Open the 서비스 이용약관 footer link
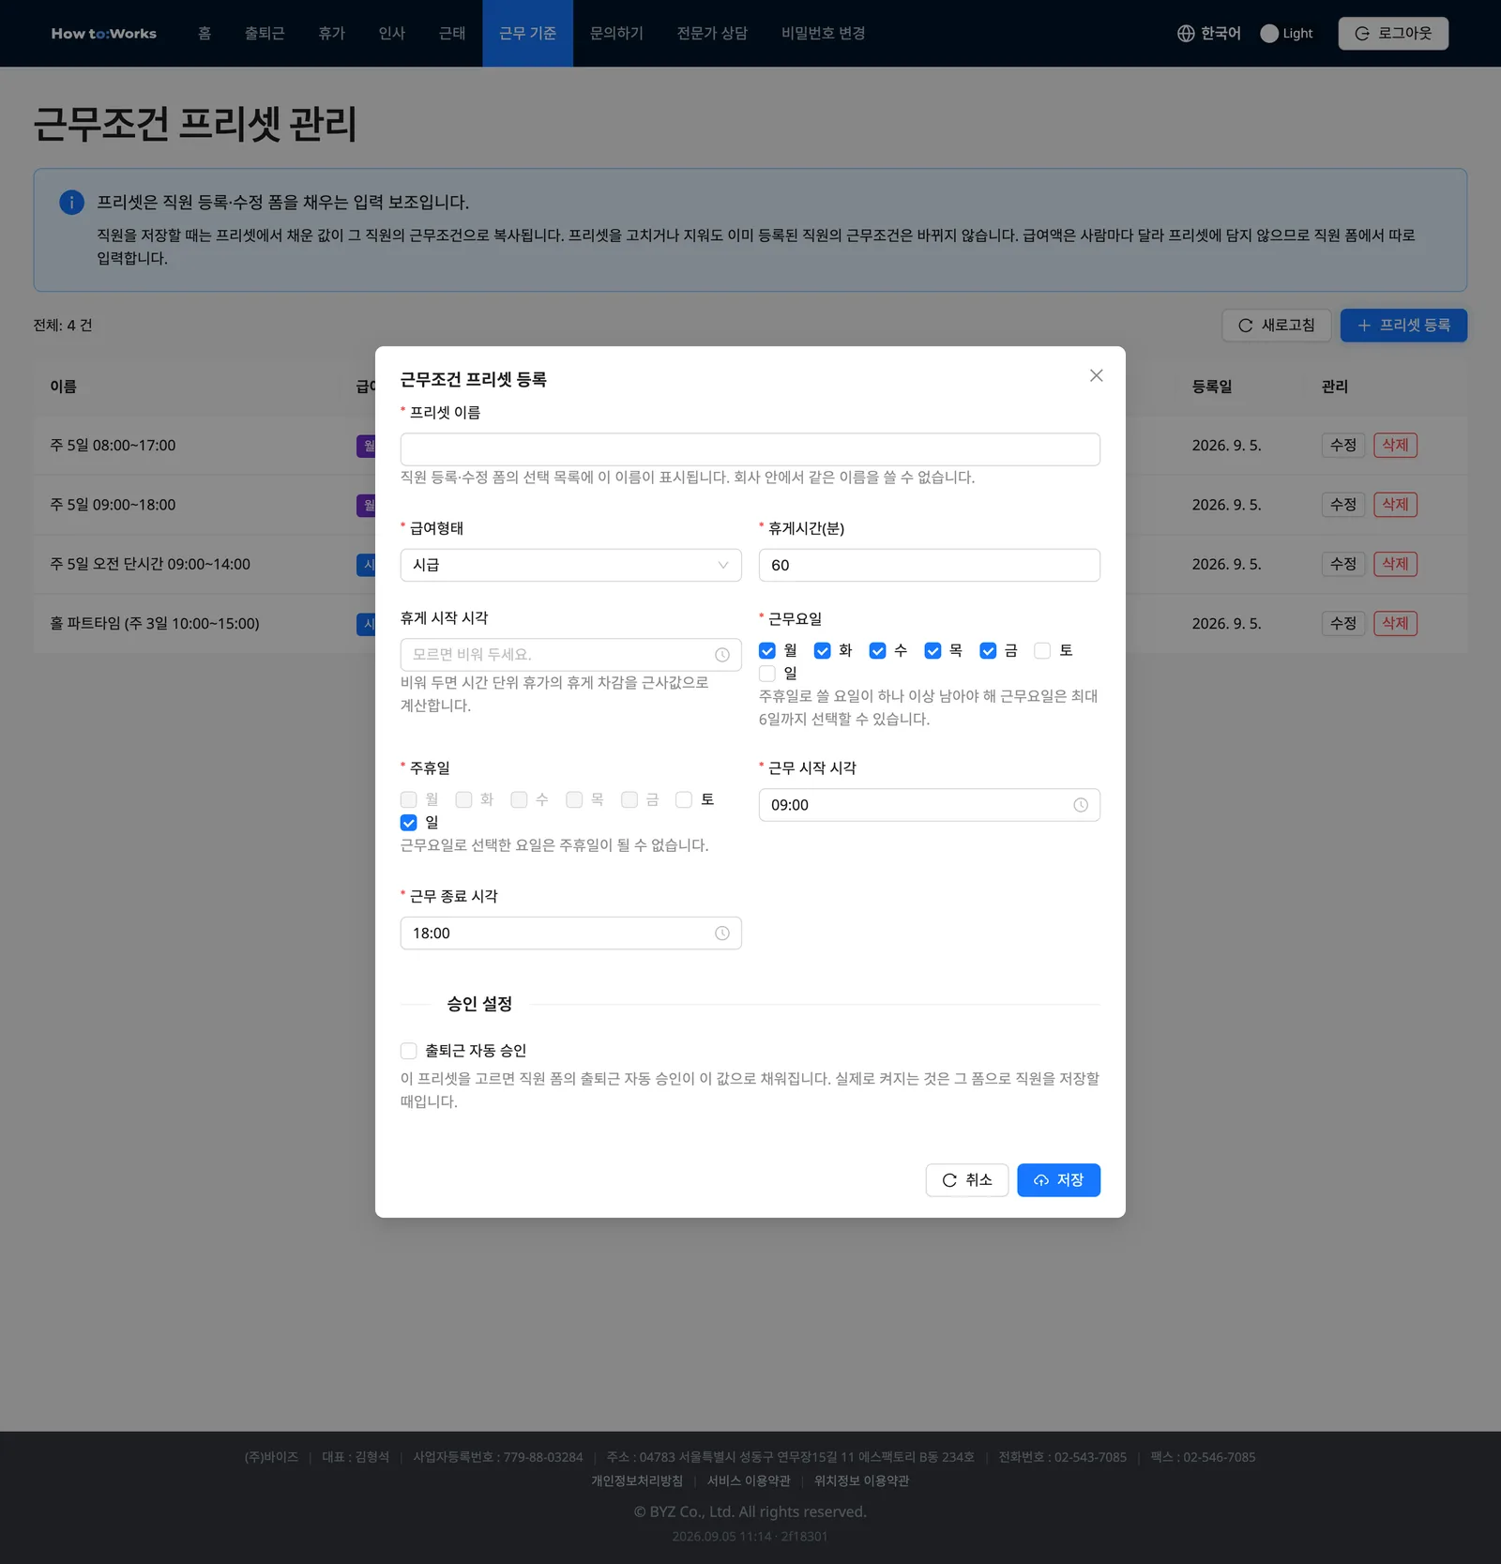 [749, 1480]
